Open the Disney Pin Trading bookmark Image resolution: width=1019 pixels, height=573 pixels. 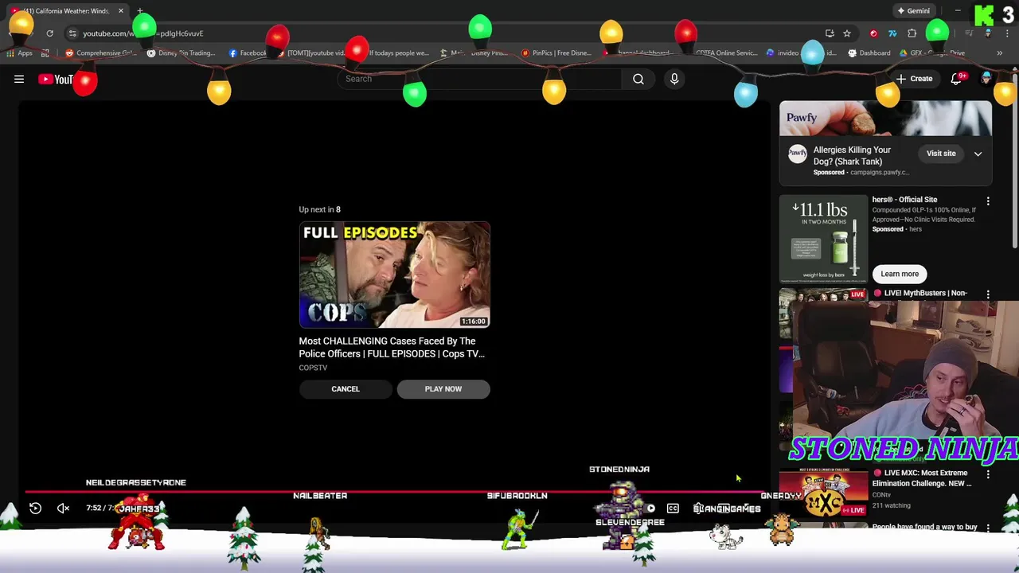[x=181, y=53]
